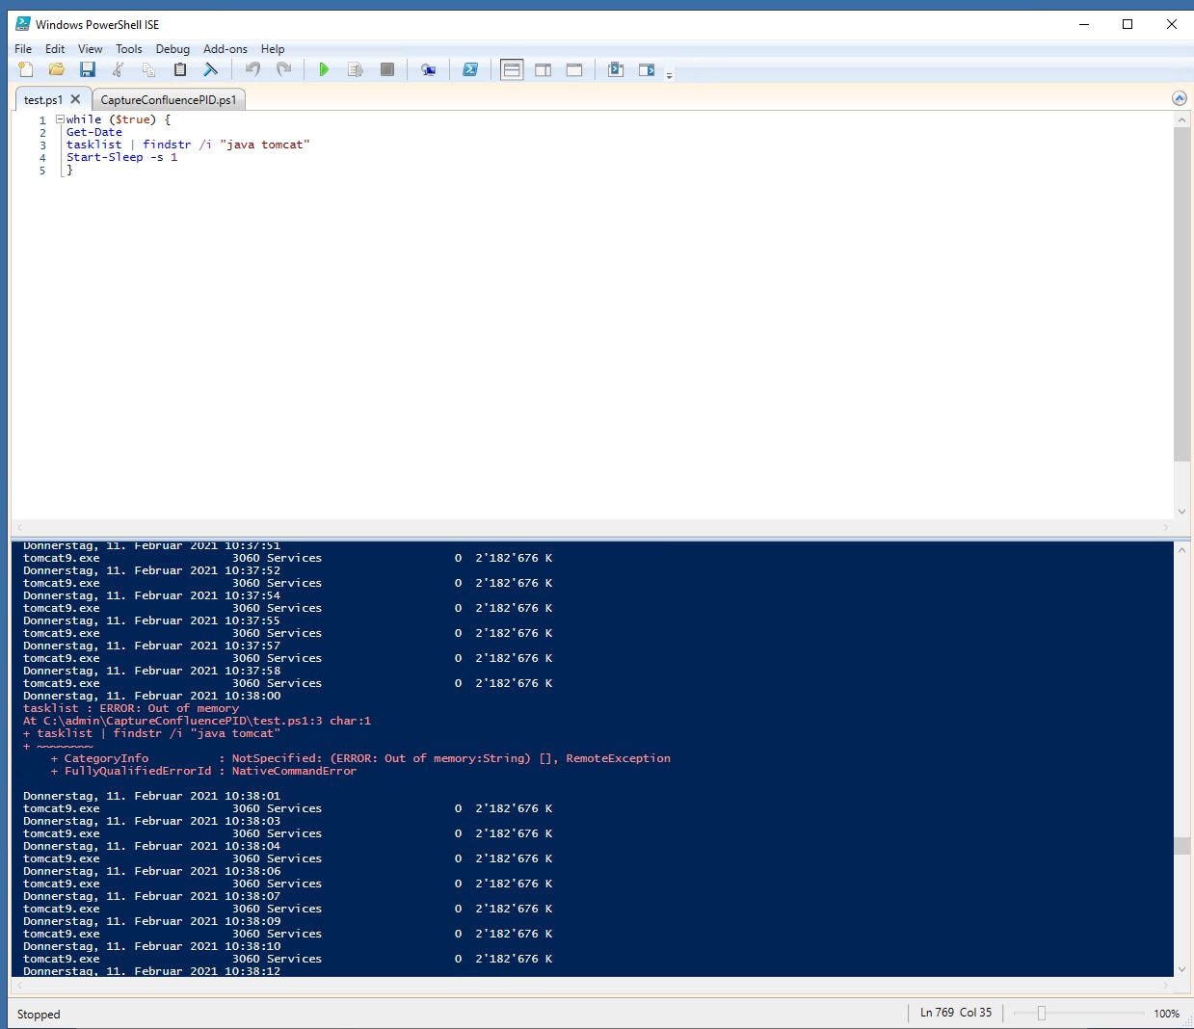
Task: Open the Edit menu
Action: click(55, 49)
